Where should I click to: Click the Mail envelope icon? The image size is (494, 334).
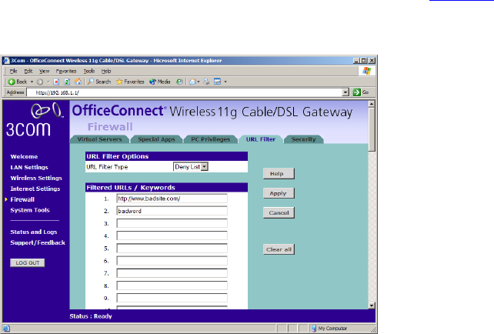tap(192, 82)
